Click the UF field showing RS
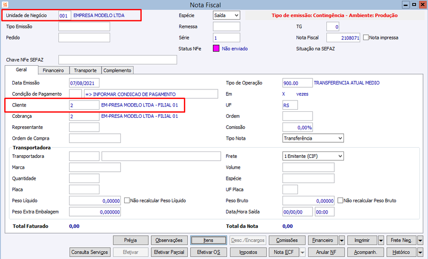Screen dimensions: 428x259 (290, 105)
